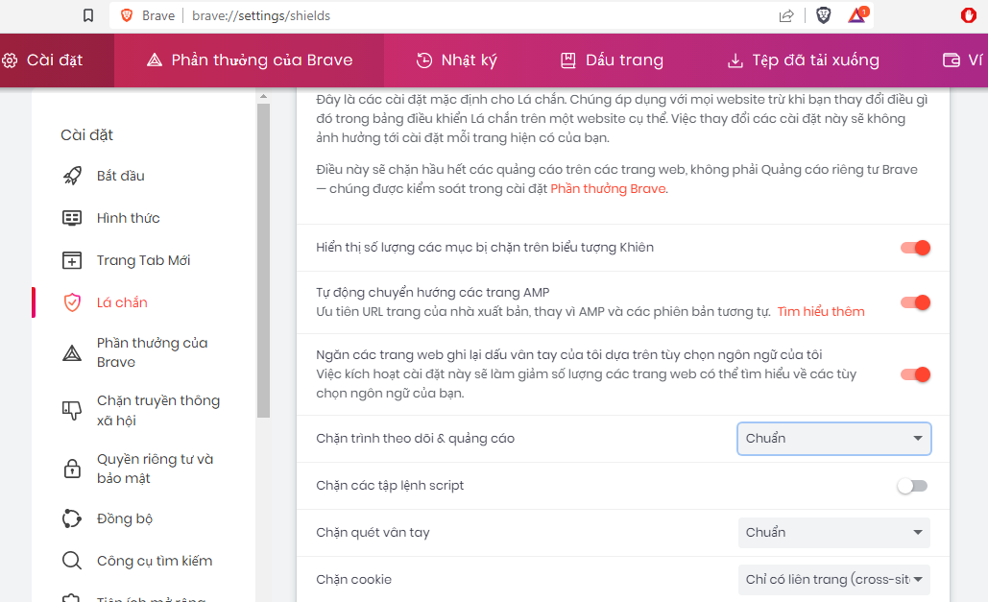Toggle language-based fingerprinting prevention switch
Viewport: 988px width, 602px height.
[915, 374]
